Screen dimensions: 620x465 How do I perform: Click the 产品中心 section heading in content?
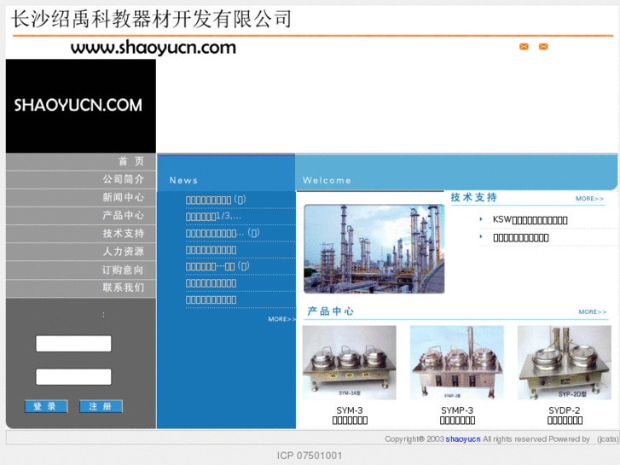point(331,311)
